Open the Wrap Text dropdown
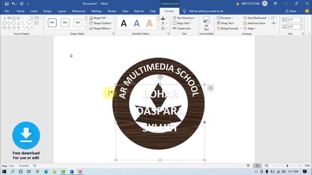The image size is (312, 175). tap(226, 23)
